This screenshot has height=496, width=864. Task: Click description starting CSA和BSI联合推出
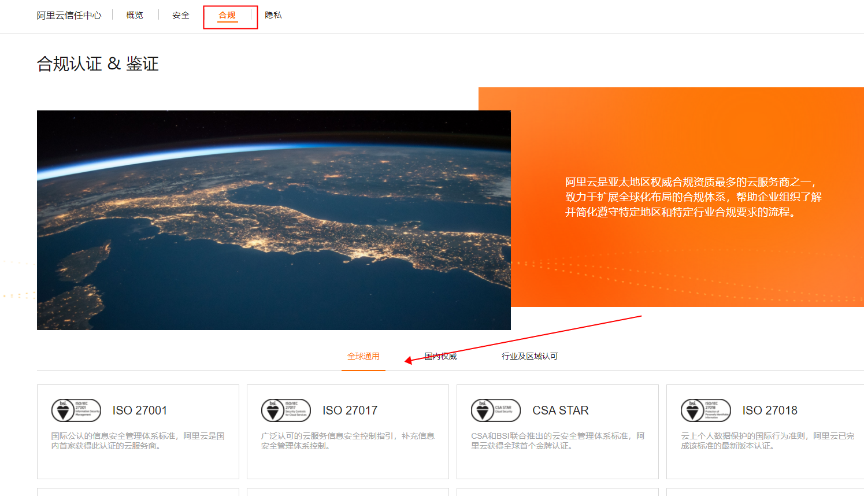click(x=558, y=441)
